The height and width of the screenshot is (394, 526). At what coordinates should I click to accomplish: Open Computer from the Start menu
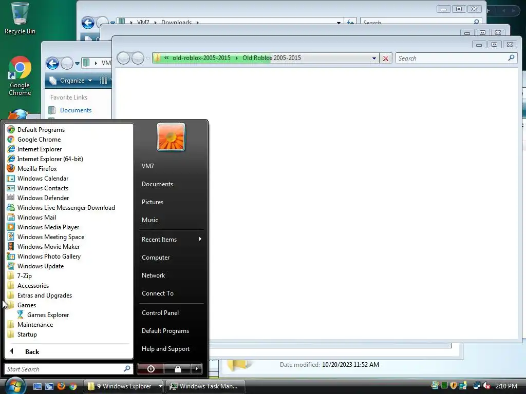coord(156,258)
